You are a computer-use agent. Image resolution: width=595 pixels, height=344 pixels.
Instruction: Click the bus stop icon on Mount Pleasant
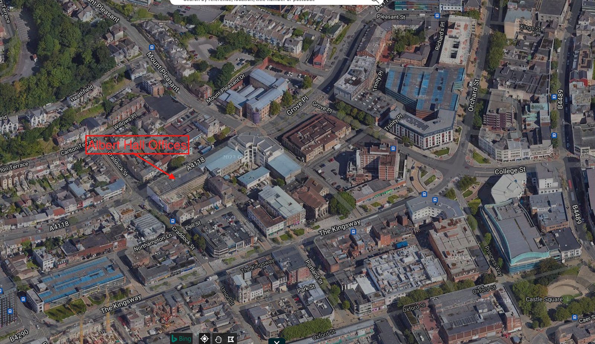152,48
